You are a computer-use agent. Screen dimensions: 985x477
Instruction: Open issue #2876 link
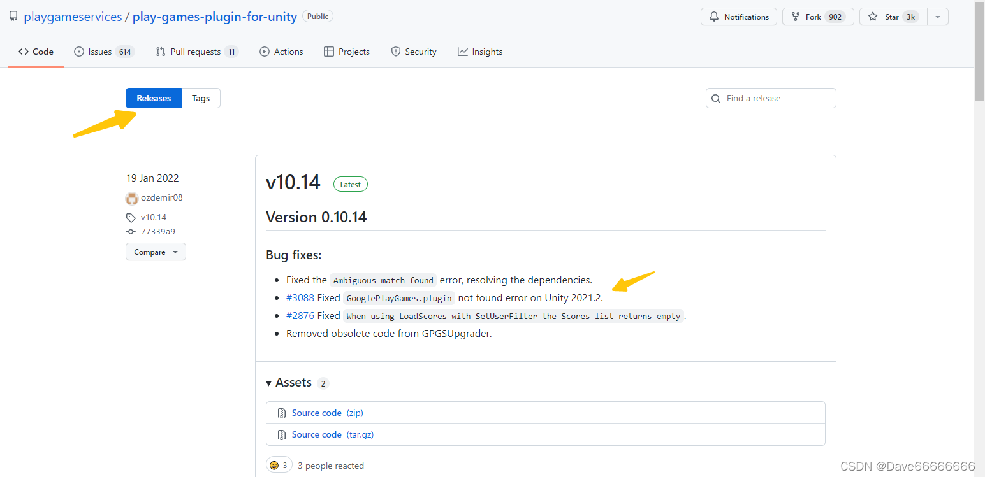click(300, 315)
